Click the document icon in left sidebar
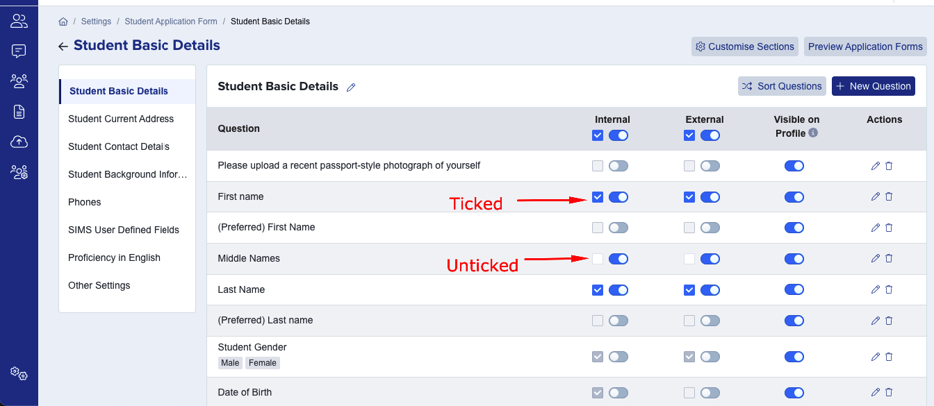The image size is (934, 406). pos(19,111)
